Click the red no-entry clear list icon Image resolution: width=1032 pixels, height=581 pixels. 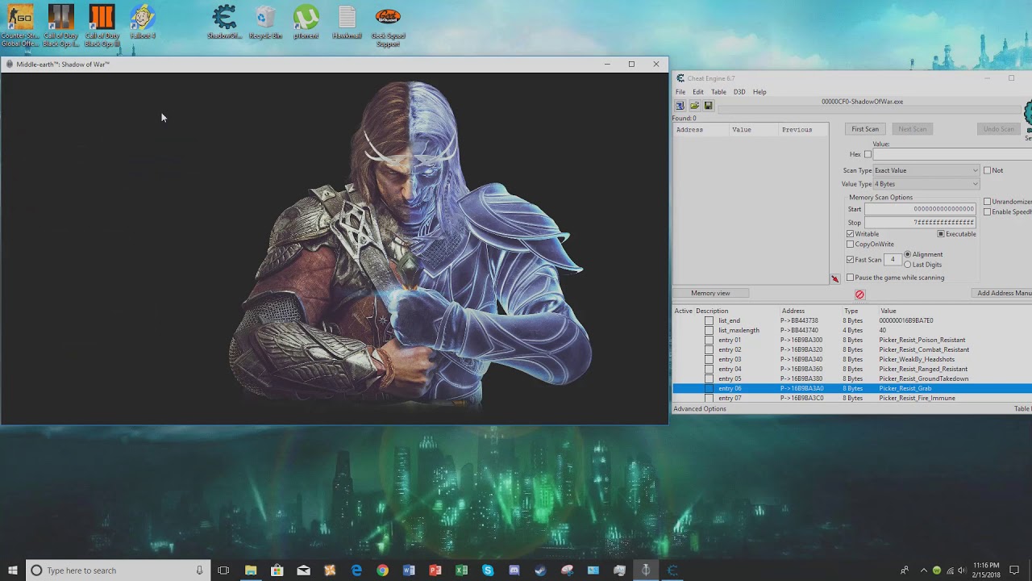point(859,295)
